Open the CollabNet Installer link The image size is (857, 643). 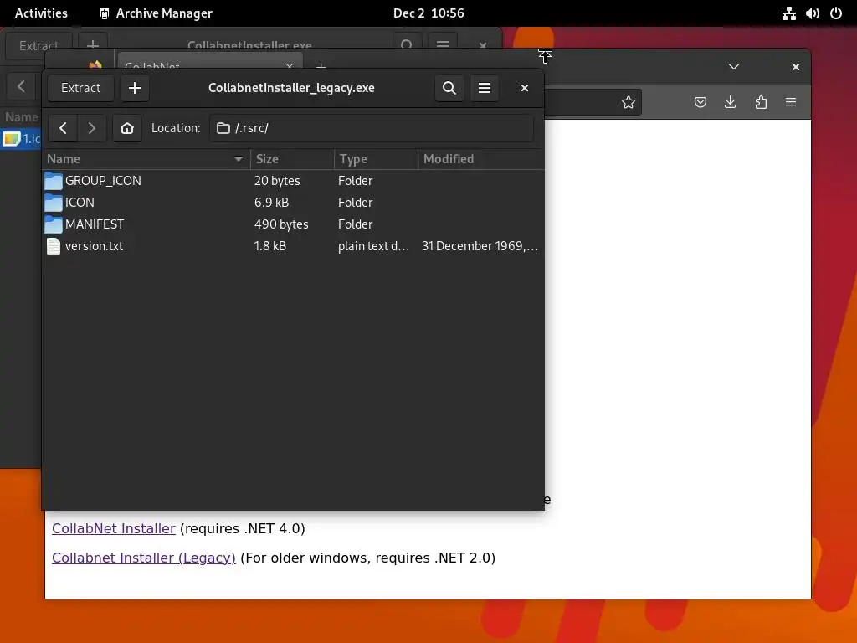coord(114,529)
